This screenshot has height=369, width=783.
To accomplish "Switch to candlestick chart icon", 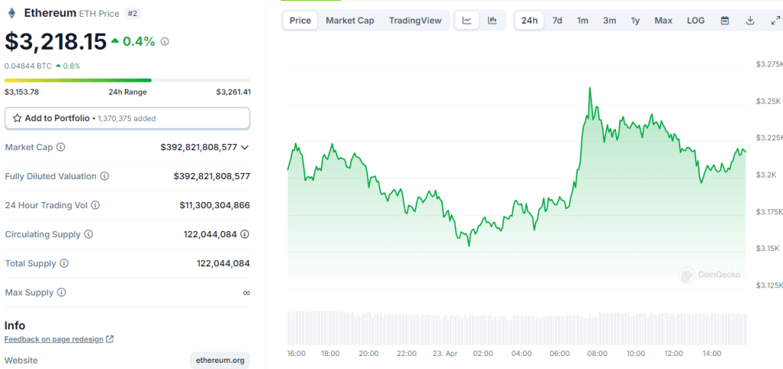I will (492, 21).
